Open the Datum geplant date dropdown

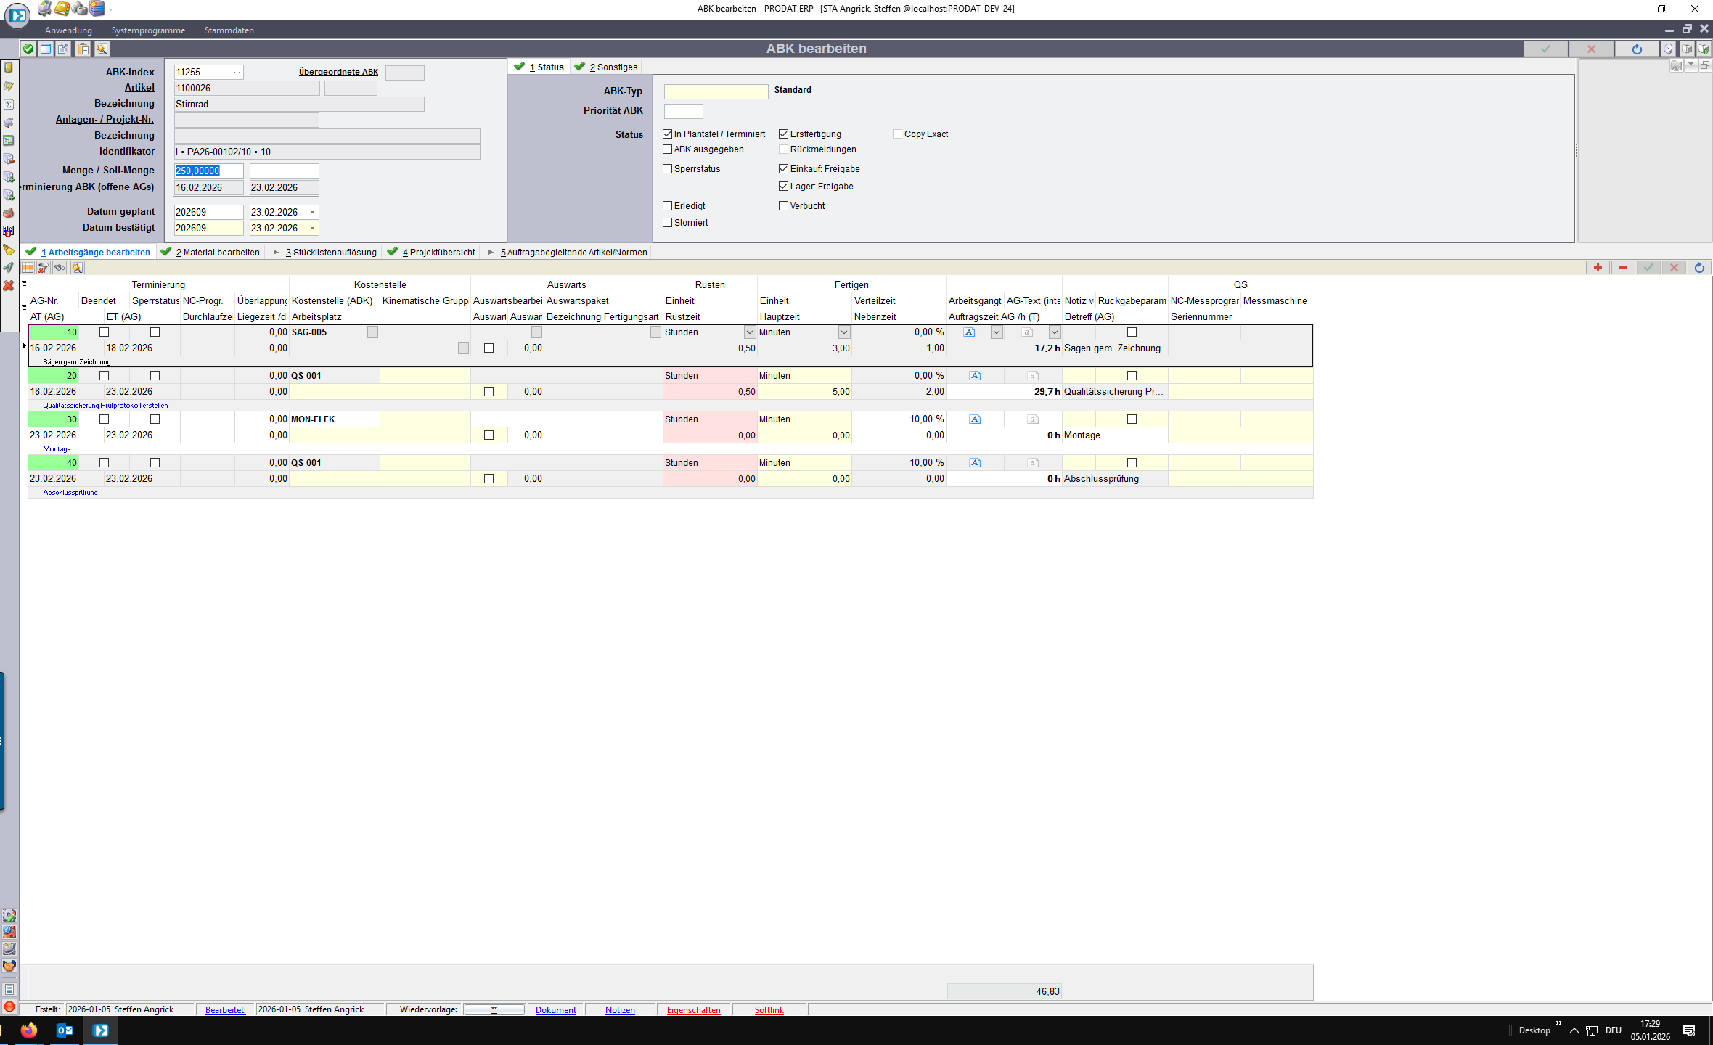click(x=313, y=212)
